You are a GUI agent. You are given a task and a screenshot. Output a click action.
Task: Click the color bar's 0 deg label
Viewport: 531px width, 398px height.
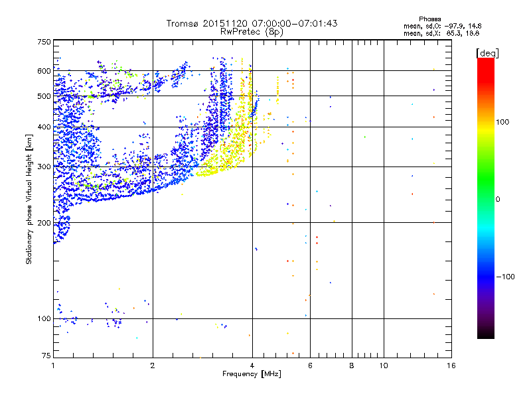(x=498, y=200)
